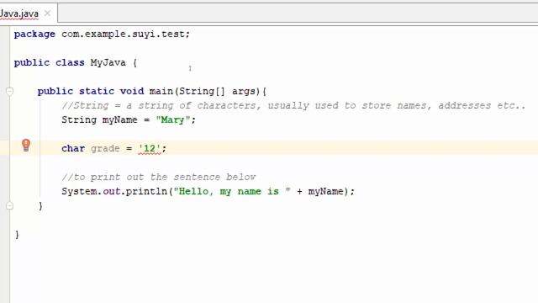Viewport: 538px width, 303px height.
Task: Click the class closing brace at bottom
Action: coord(17,234)
